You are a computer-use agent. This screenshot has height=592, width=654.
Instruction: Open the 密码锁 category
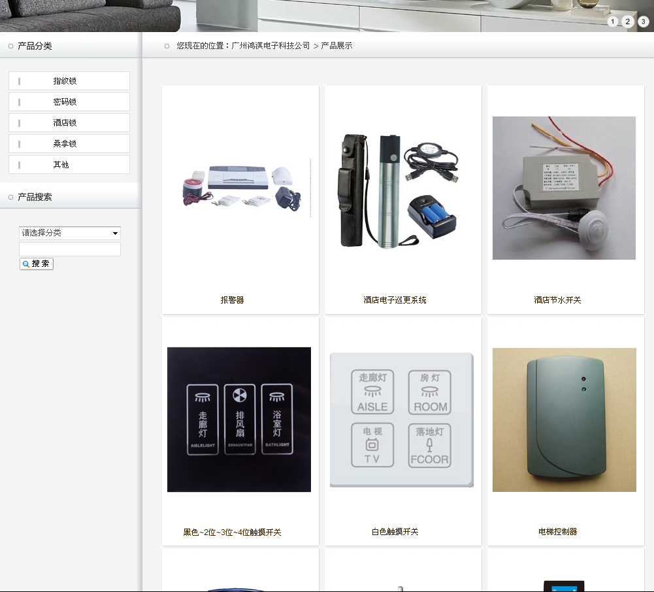click(x=69, y=102)
